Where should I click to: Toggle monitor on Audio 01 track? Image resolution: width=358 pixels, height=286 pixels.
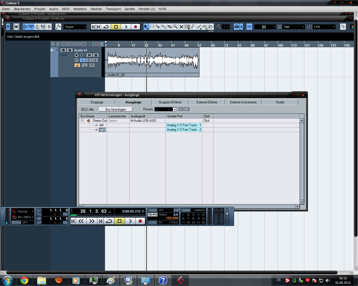point(82,55)
